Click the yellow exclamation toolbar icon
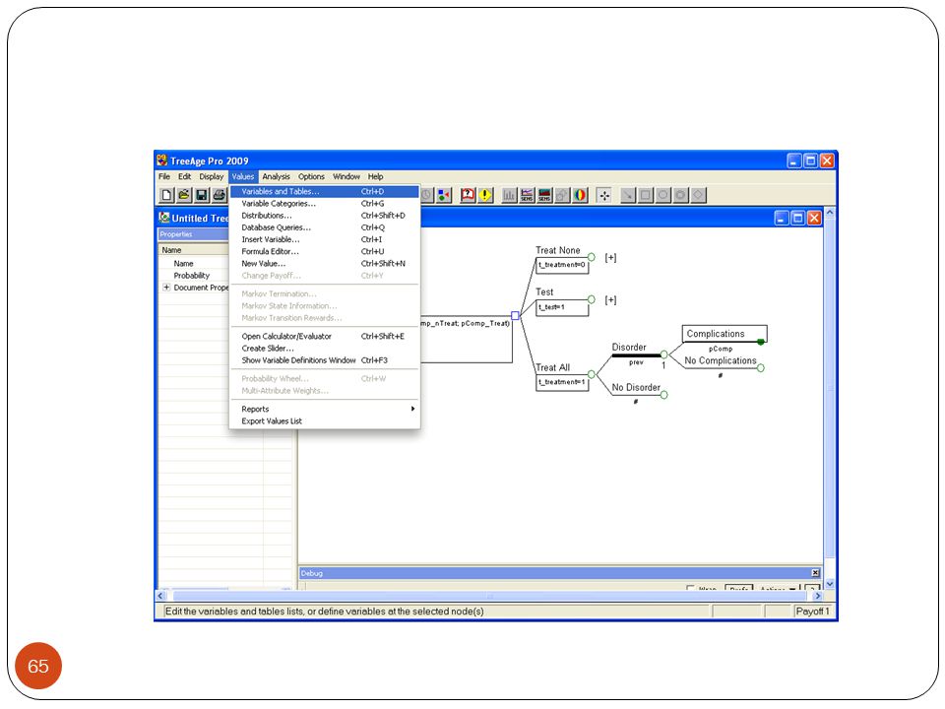Image resolution: width=945 pixels, height=709 pixels. tap(485, 195)
